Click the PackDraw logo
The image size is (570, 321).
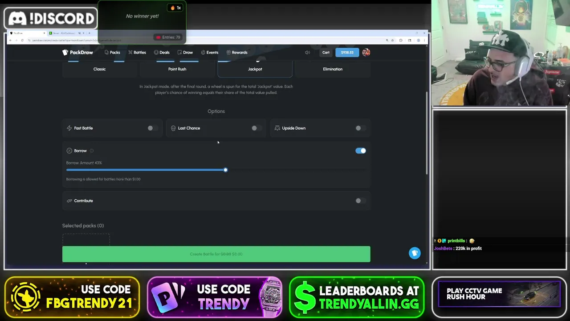point(77,52)
